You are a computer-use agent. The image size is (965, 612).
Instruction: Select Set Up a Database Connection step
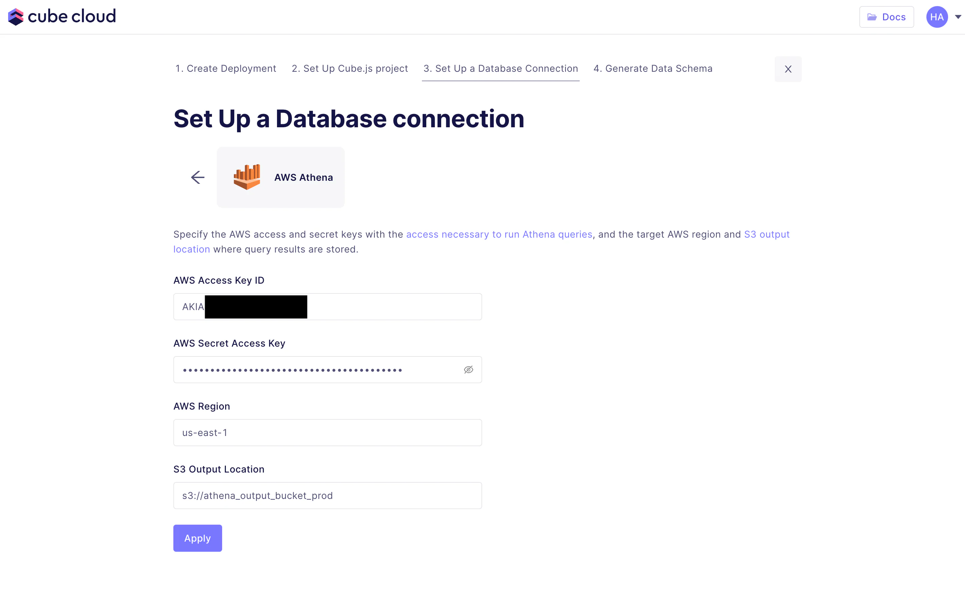click(500, 68)
